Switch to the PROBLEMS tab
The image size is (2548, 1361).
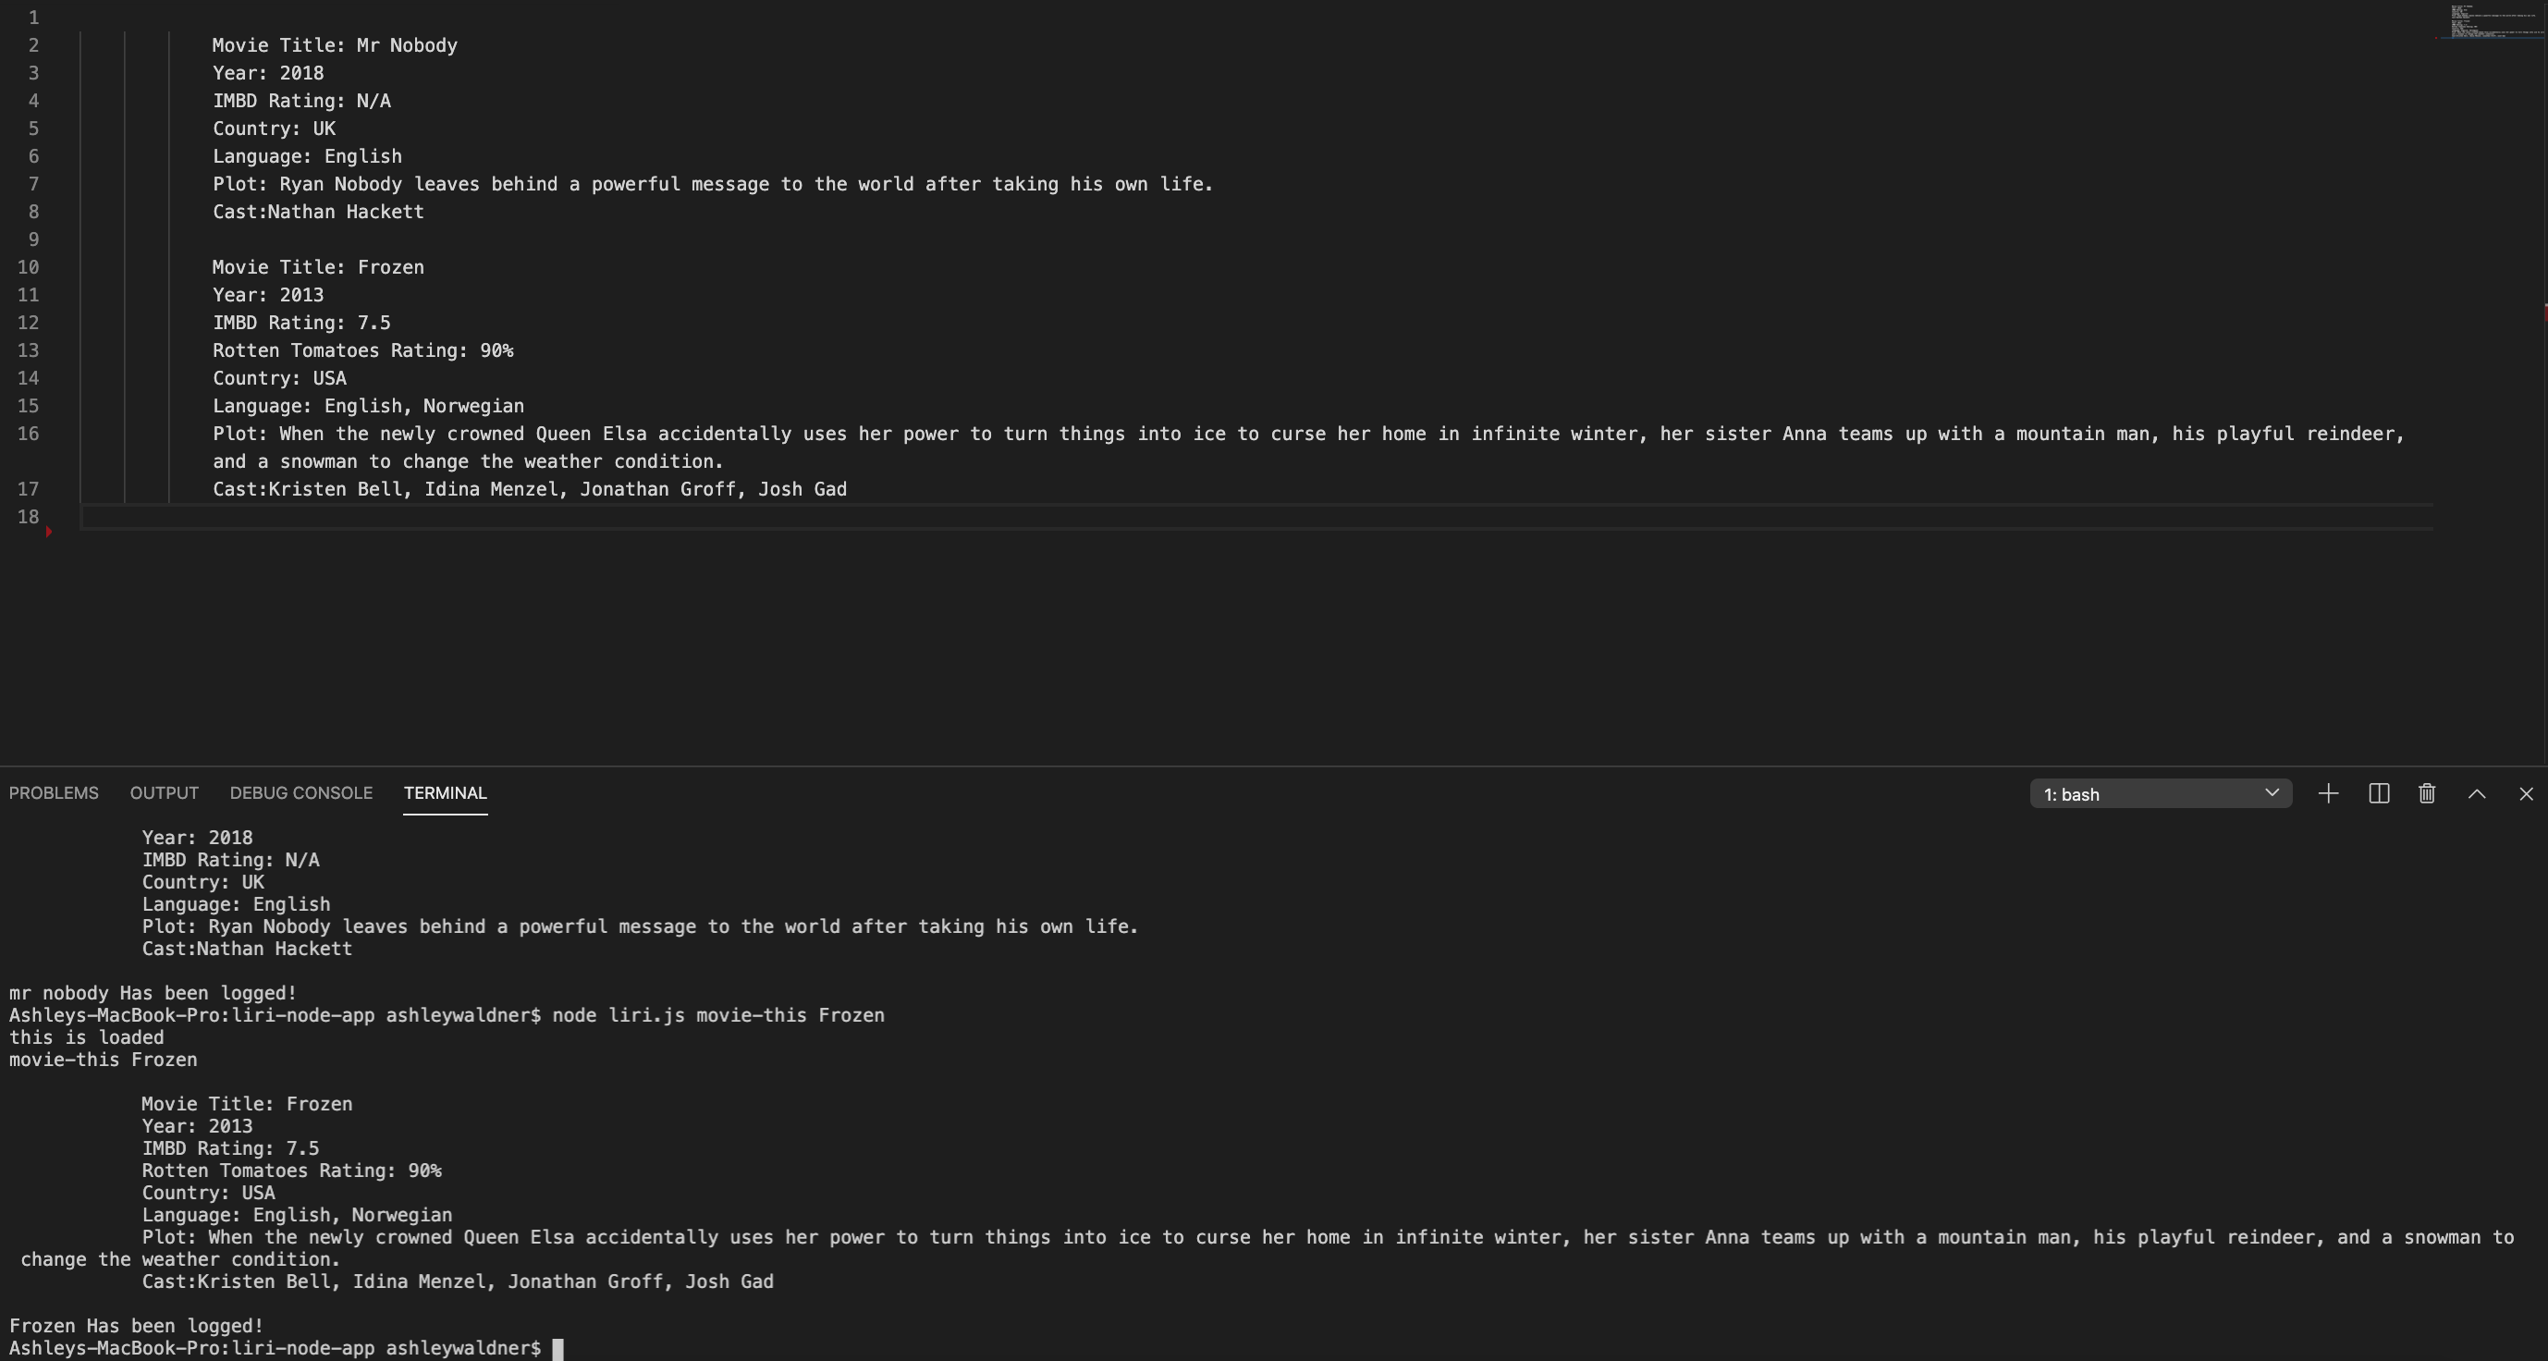[54, 793]
